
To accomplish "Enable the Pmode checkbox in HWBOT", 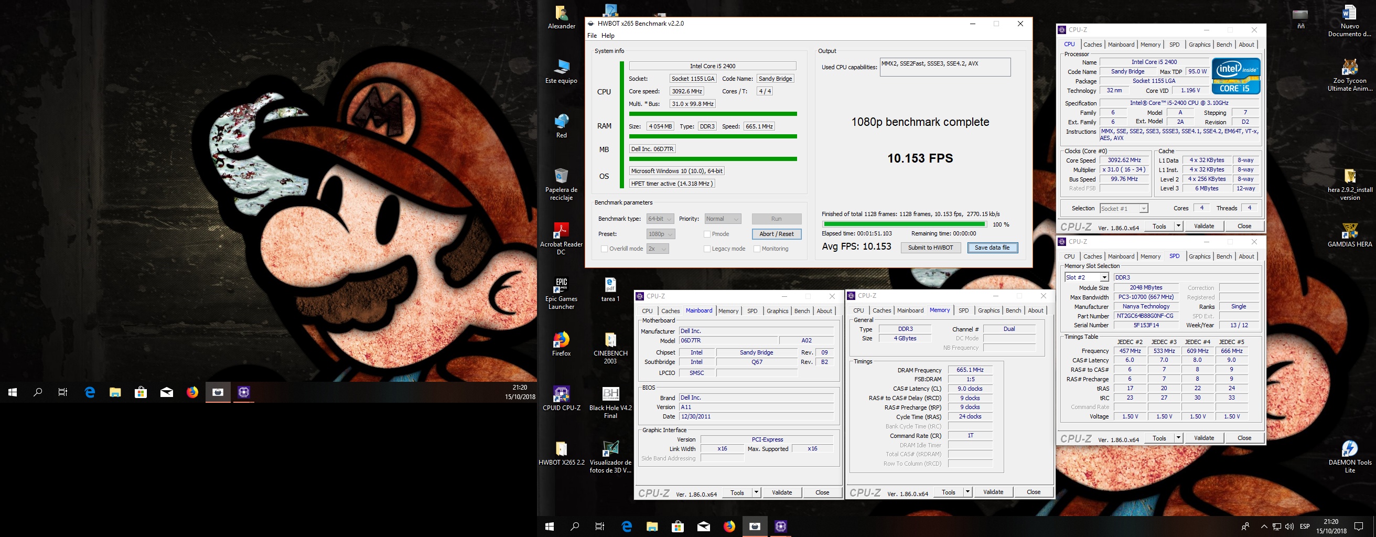I will 707,234.
